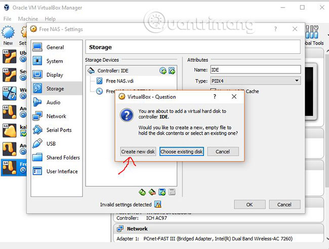The image size is (329, 249).
Task: Select second VM starting with Se
Action: coord(14,75)
